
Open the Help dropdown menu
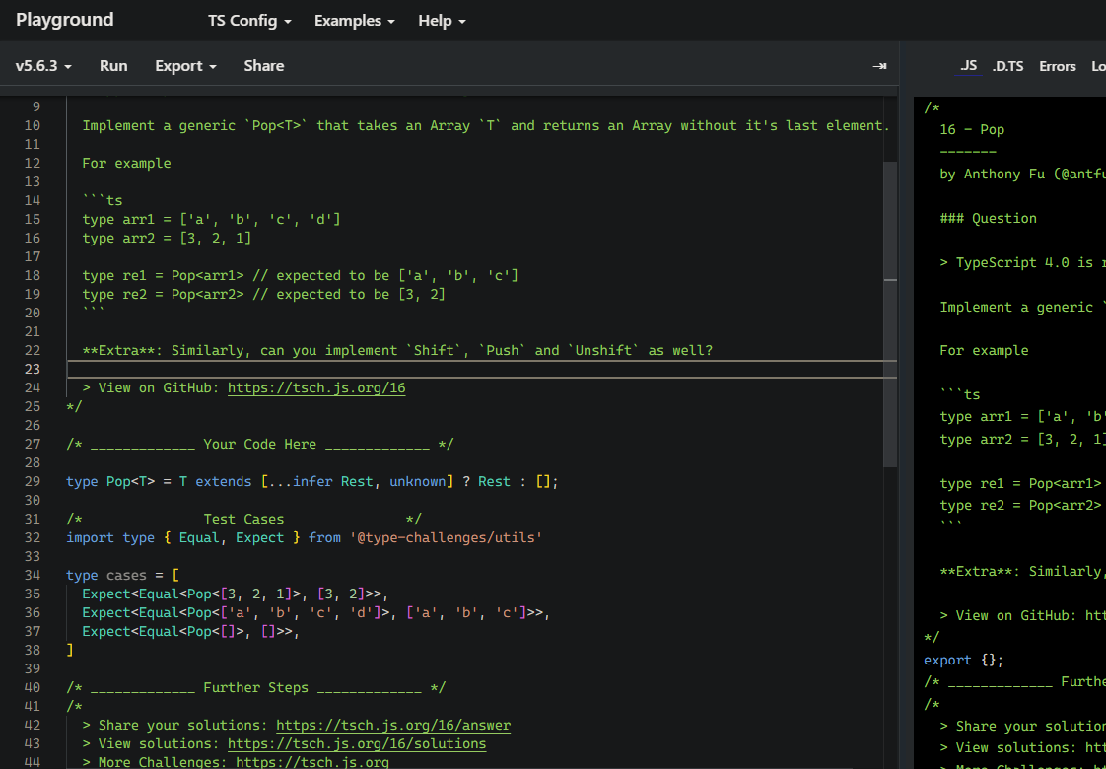click(442, 21)
